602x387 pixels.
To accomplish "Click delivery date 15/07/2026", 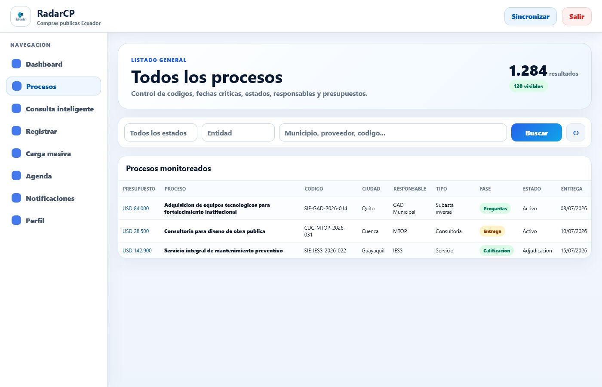I will 574,251.
